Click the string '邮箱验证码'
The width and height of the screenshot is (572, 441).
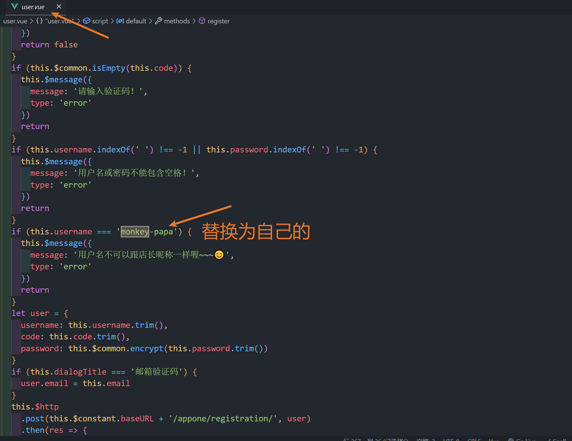157,372
